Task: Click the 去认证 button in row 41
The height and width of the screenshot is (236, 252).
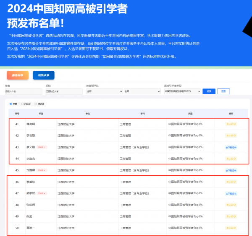Action: pos(231,124)
